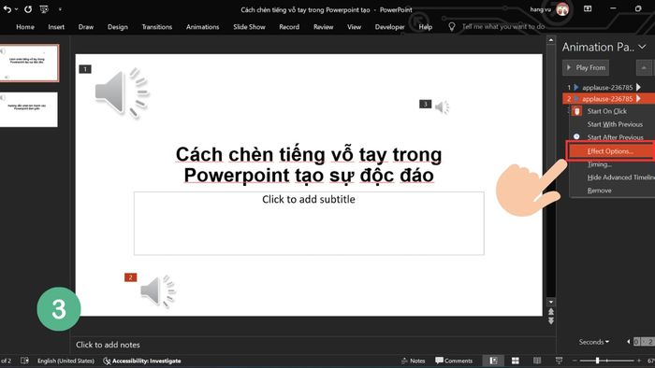Switch to Slide Sorter view

516,361
